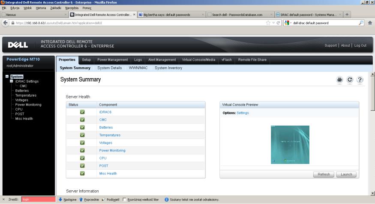Open virtual console Settings link

[x=243, y=113]
